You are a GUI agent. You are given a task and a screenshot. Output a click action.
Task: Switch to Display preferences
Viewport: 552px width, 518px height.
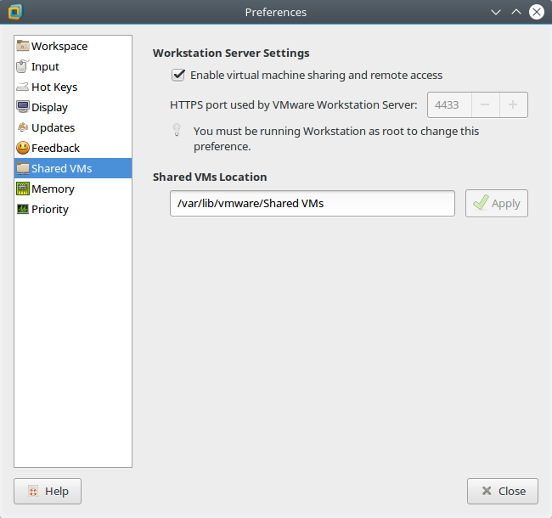point(73,107)
